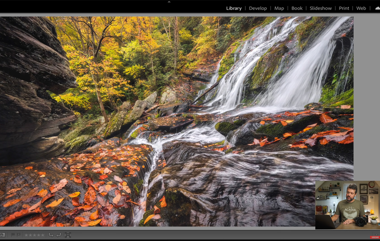Open the Book module
The width and height of the screenshot is (380, 241).
click(297, 8)
